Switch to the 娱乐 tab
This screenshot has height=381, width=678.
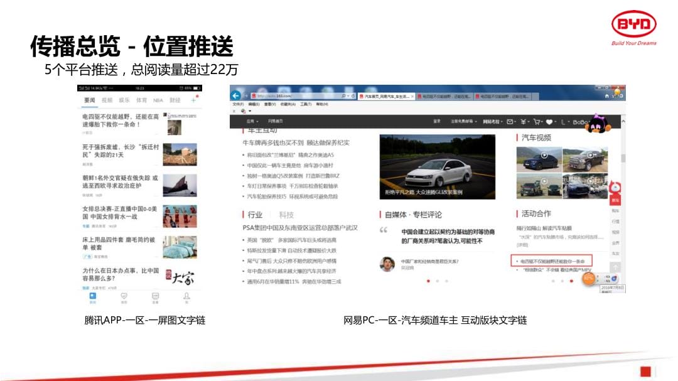coord(124,100)
